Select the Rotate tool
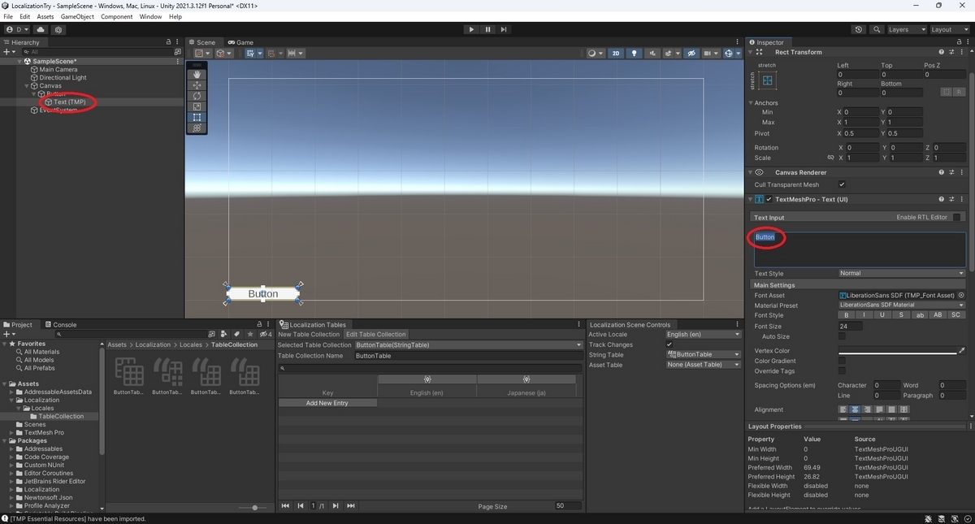Viewport: 975px width, 524px height. pyautogui.click(x=196, y=95)
